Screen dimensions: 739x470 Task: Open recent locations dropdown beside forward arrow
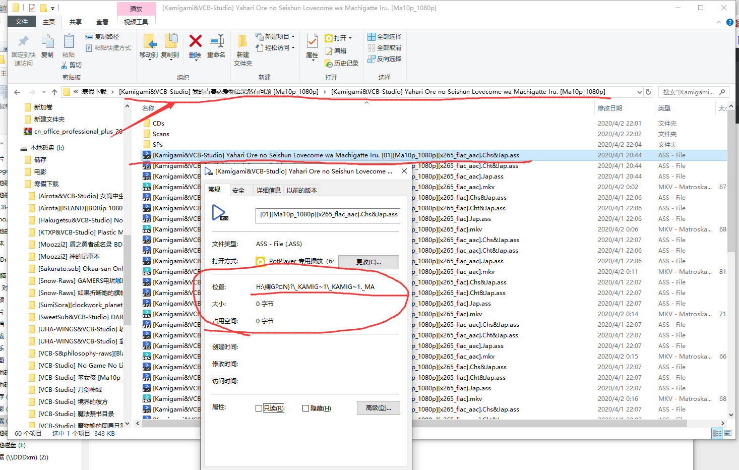[44, 92]
